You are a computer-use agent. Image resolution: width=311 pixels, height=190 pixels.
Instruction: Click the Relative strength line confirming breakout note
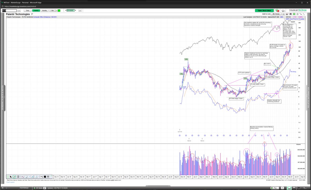tap(274, 101)
